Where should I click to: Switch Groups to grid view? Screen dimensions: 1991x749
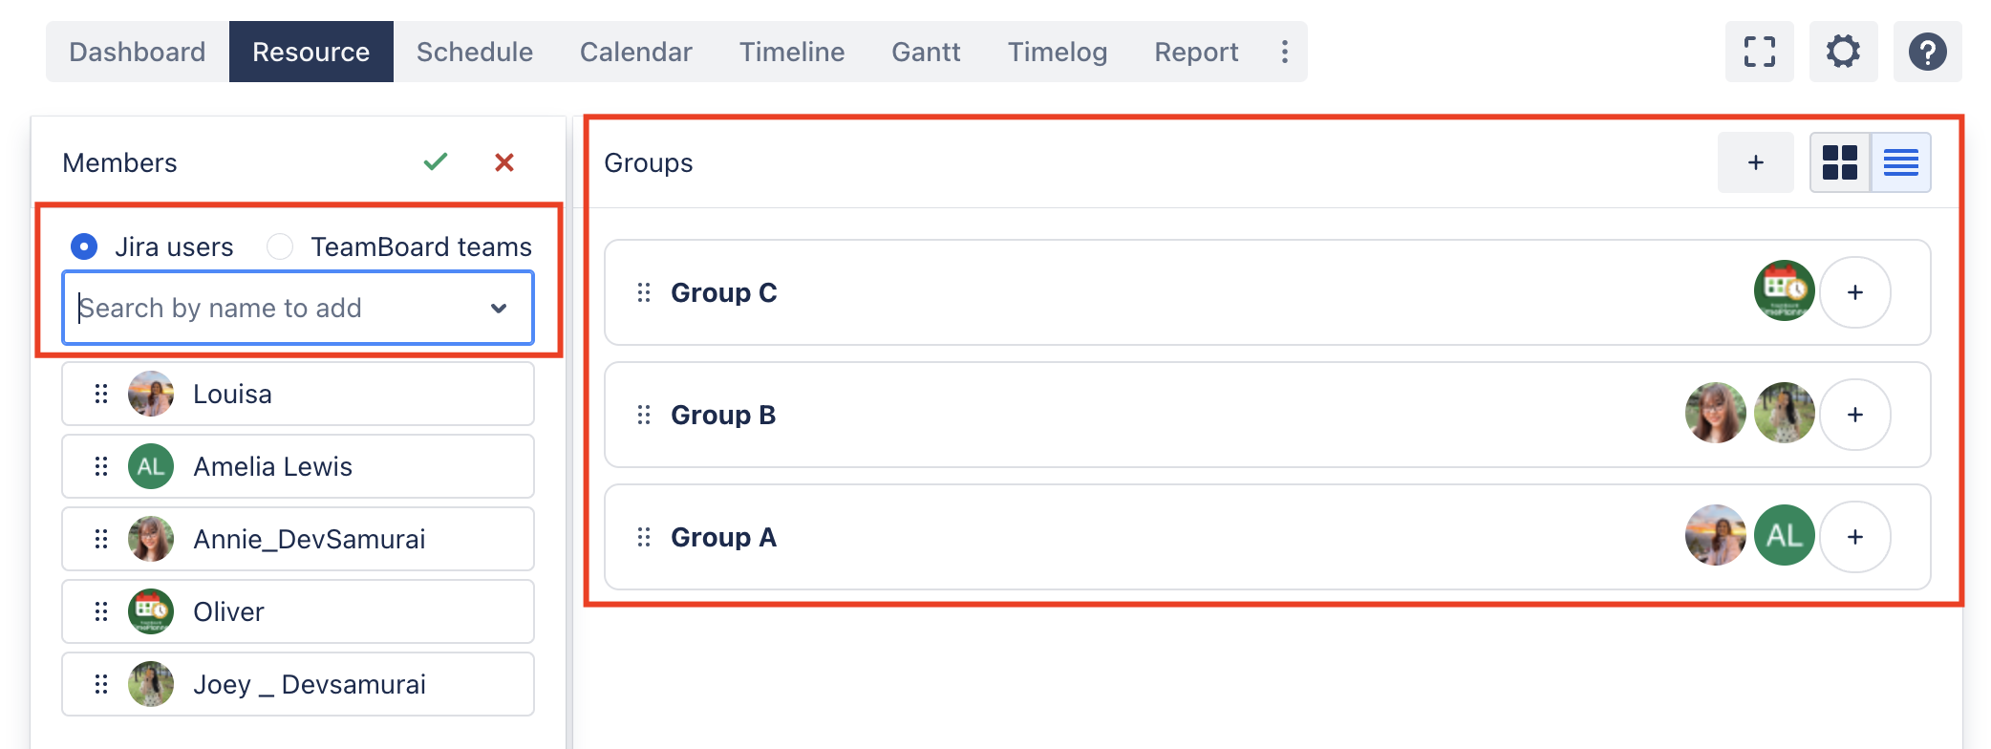pyautogui.click(x=1839, y=162)
